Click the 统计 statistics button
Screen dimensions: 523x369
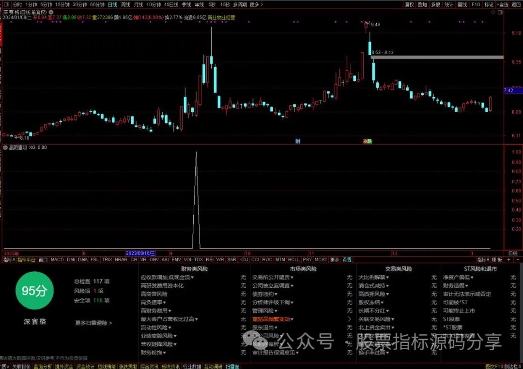coord(448,5)
